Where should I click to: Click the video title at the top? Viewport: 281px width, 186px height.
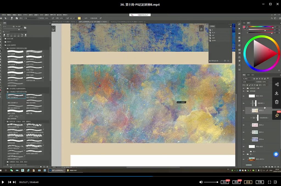click(x=140, y=4)
